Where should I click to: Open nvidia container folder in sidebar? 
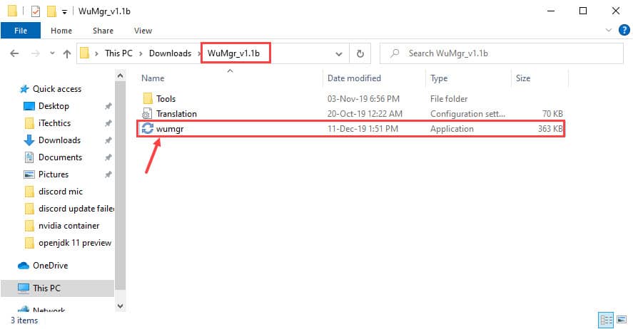click(69, 226)
